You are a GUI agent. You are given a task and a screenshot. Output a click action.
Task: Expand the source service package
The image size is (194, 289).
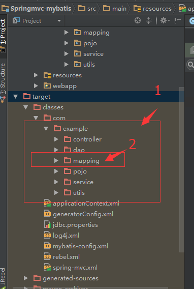(x=67, y=54)
